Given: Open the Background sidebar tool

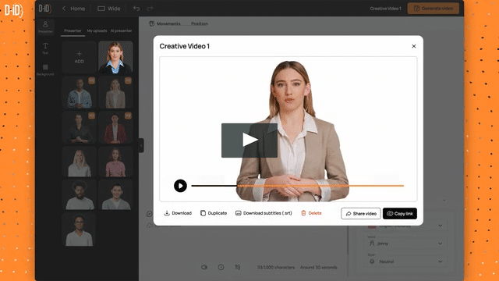Looking at the screenshot, I should 45,69.
